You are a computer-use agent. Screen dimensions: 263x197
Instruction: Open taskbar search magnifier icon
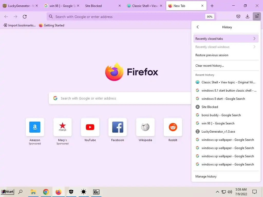pyautogui.click(x=21, y=192)
